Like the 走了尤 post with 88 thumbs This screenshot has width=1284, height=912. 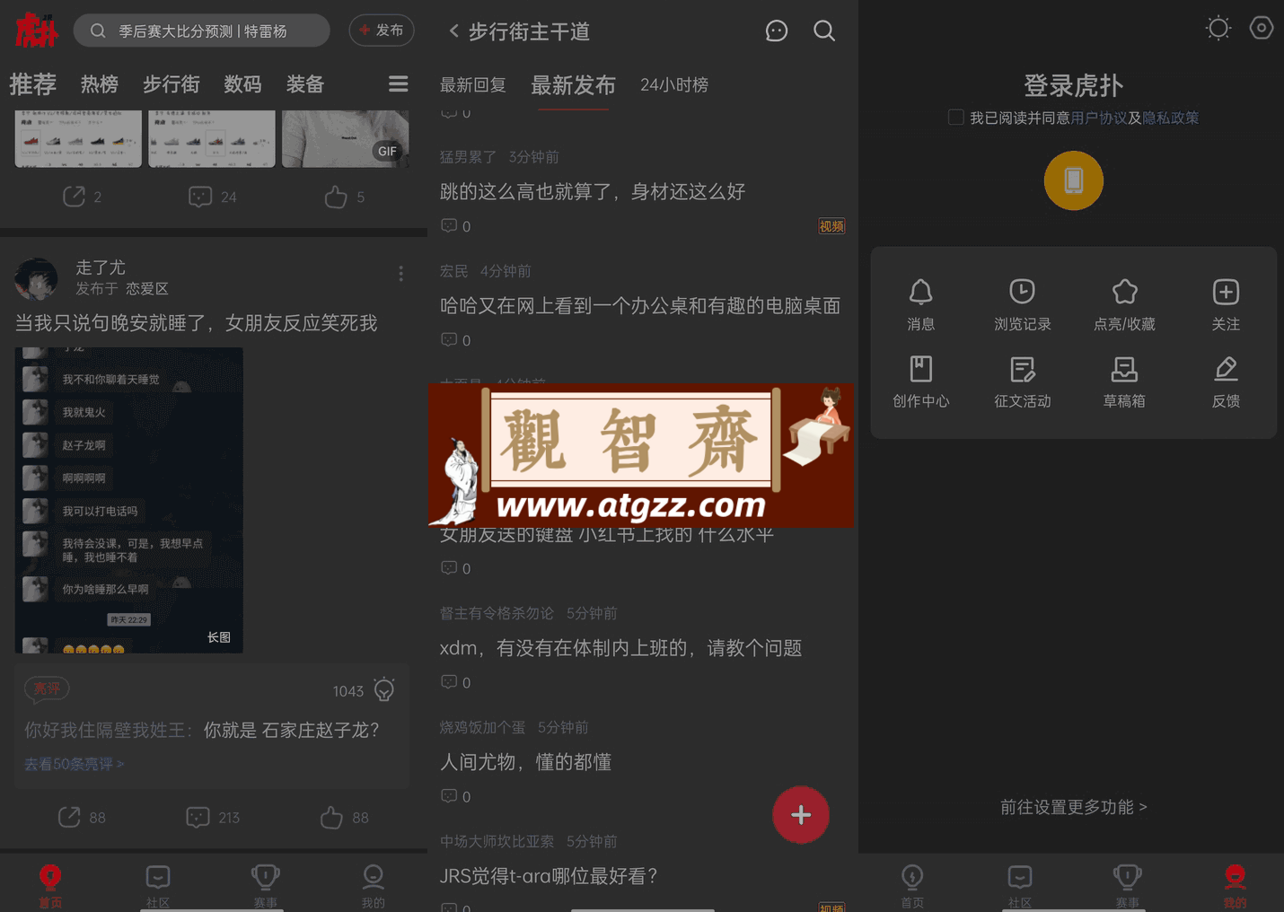345,817
